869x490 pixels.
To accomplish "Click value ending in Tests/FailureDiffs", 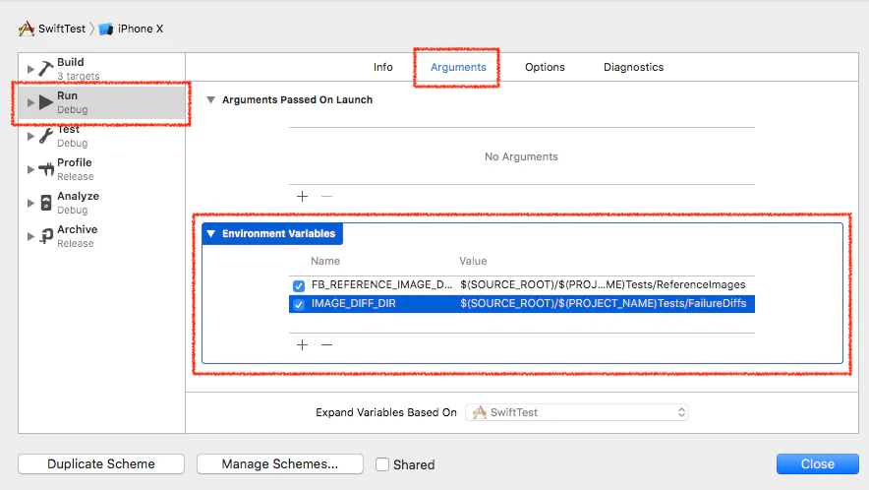I will click(x=604, y=304).
